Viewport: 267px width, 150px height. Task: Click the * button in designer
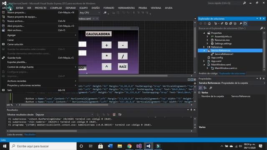click(107, 56)
